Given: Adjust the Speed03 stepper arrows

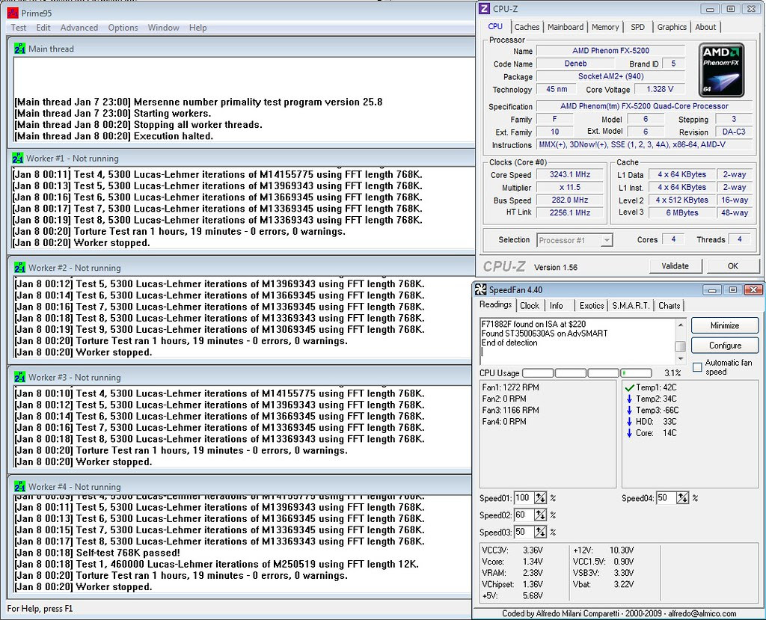Looking at the screenshot, I should tap(540, 532).
